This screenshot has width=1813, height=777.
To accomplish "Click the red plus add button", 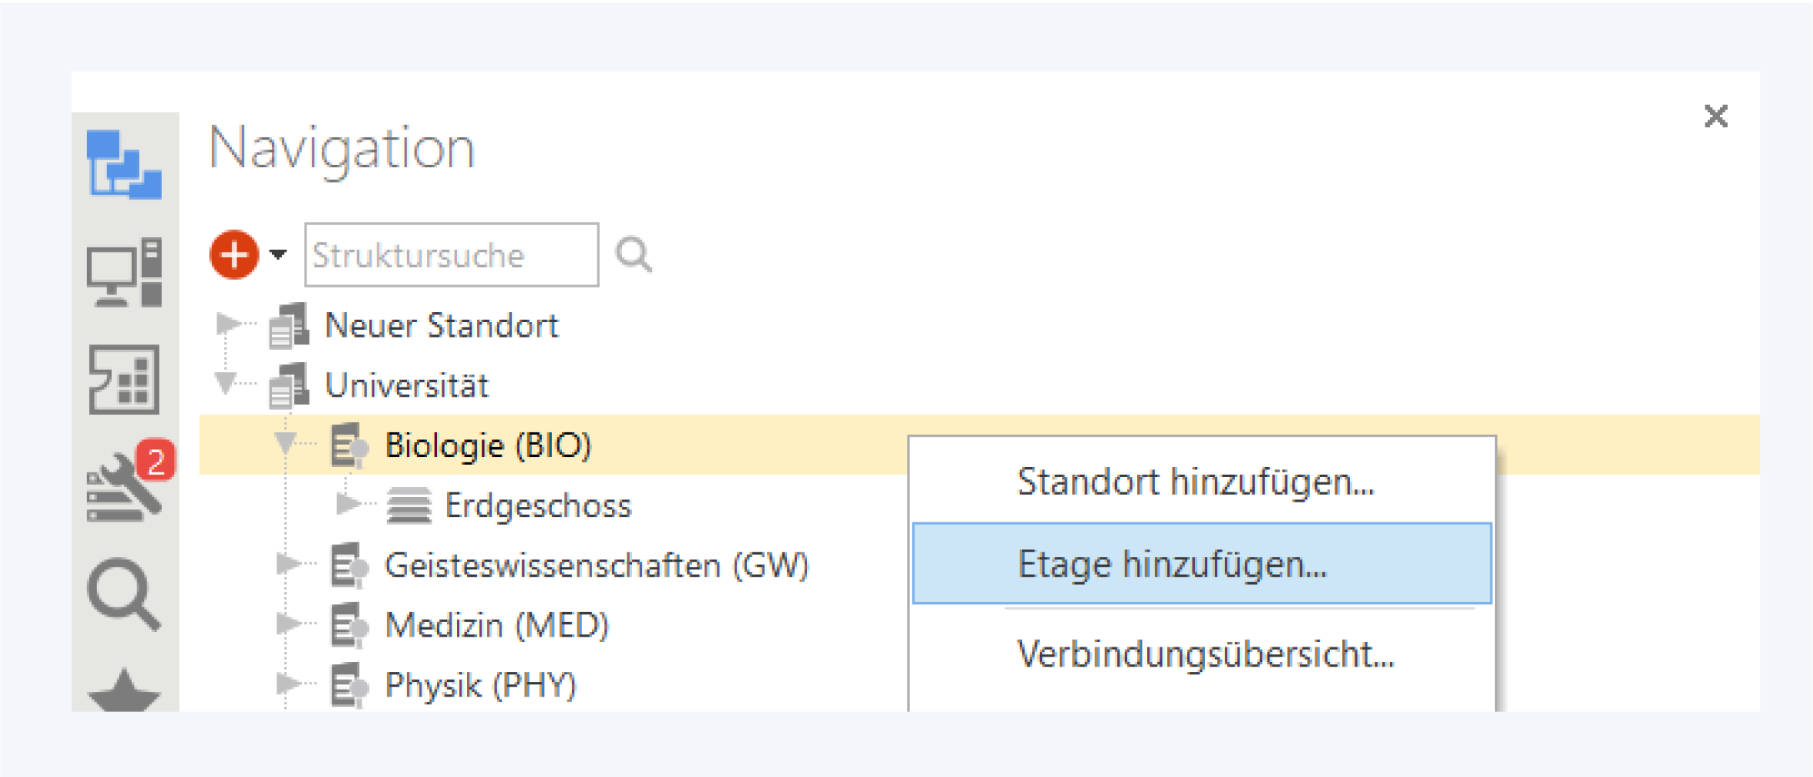I will 234,255.
